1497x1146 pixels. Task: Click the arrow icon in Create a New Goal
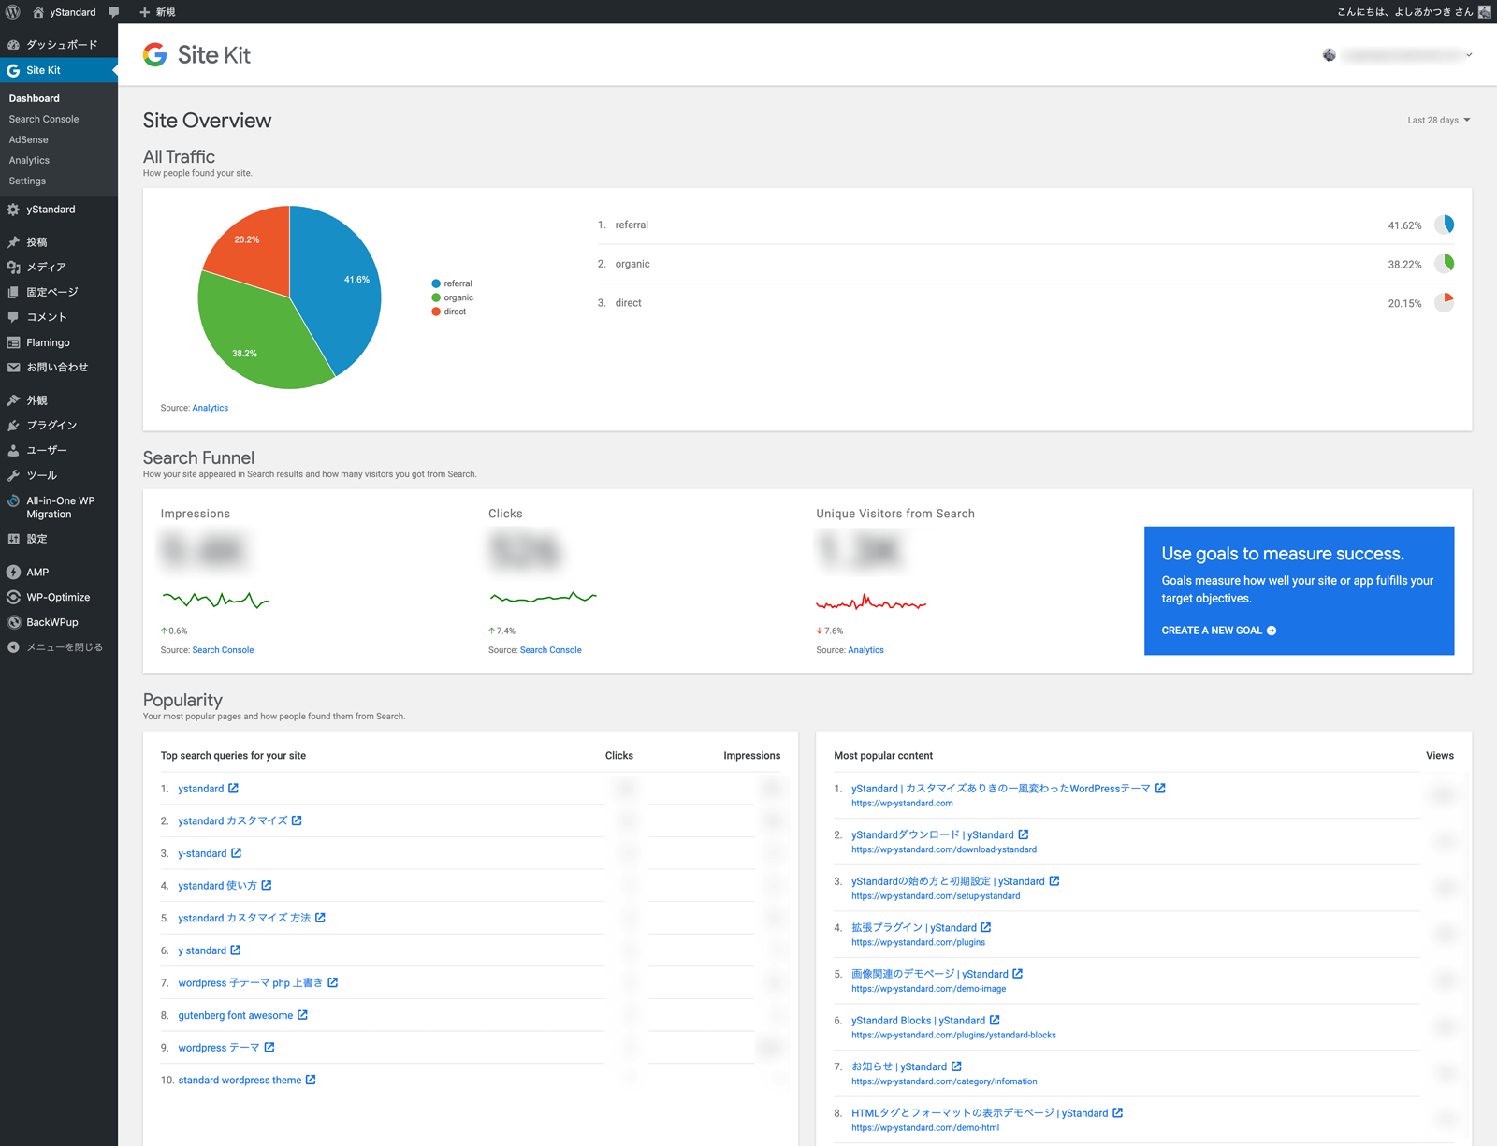(1272, 631)
